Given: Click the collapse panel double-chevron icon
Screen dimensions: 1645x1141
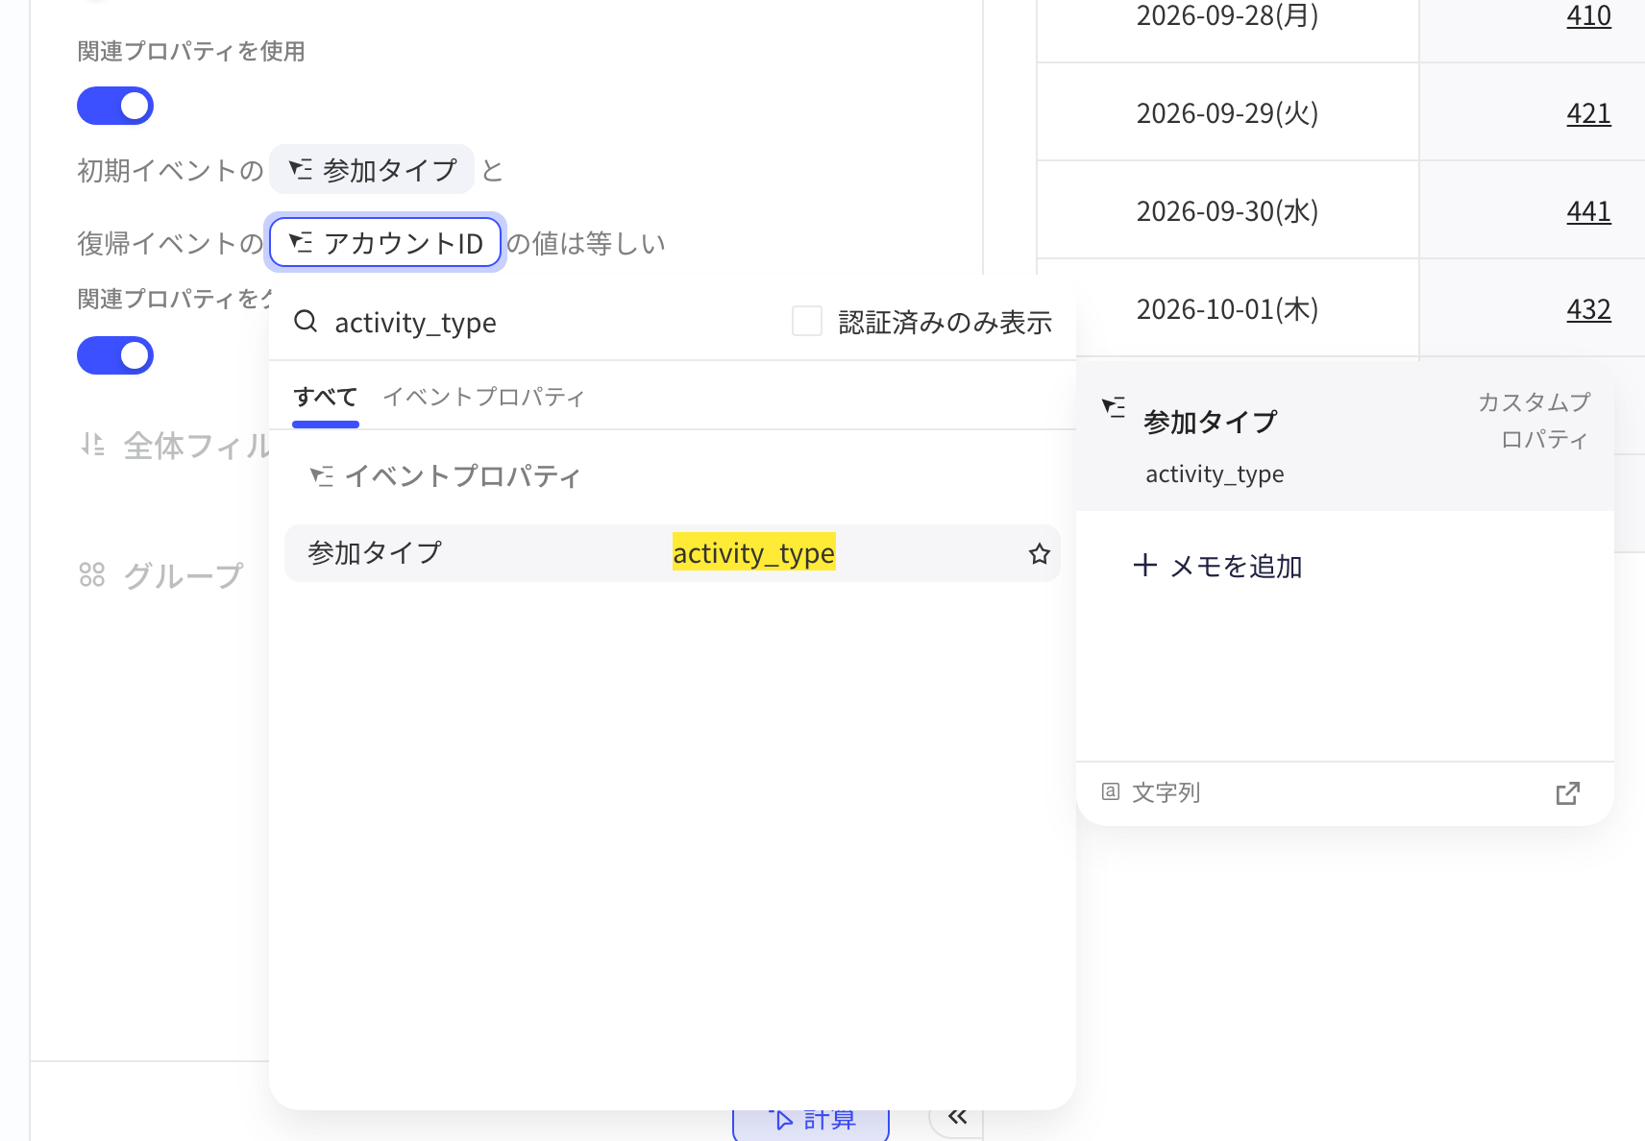Looking at the screenshot, I should tap(957, 1116).
